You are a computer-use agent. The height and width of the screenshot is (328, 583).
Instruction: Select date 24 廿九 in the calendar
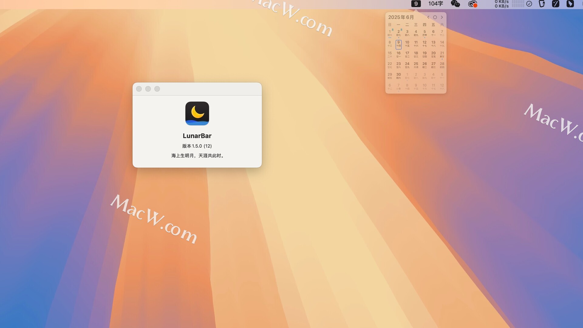407,65
